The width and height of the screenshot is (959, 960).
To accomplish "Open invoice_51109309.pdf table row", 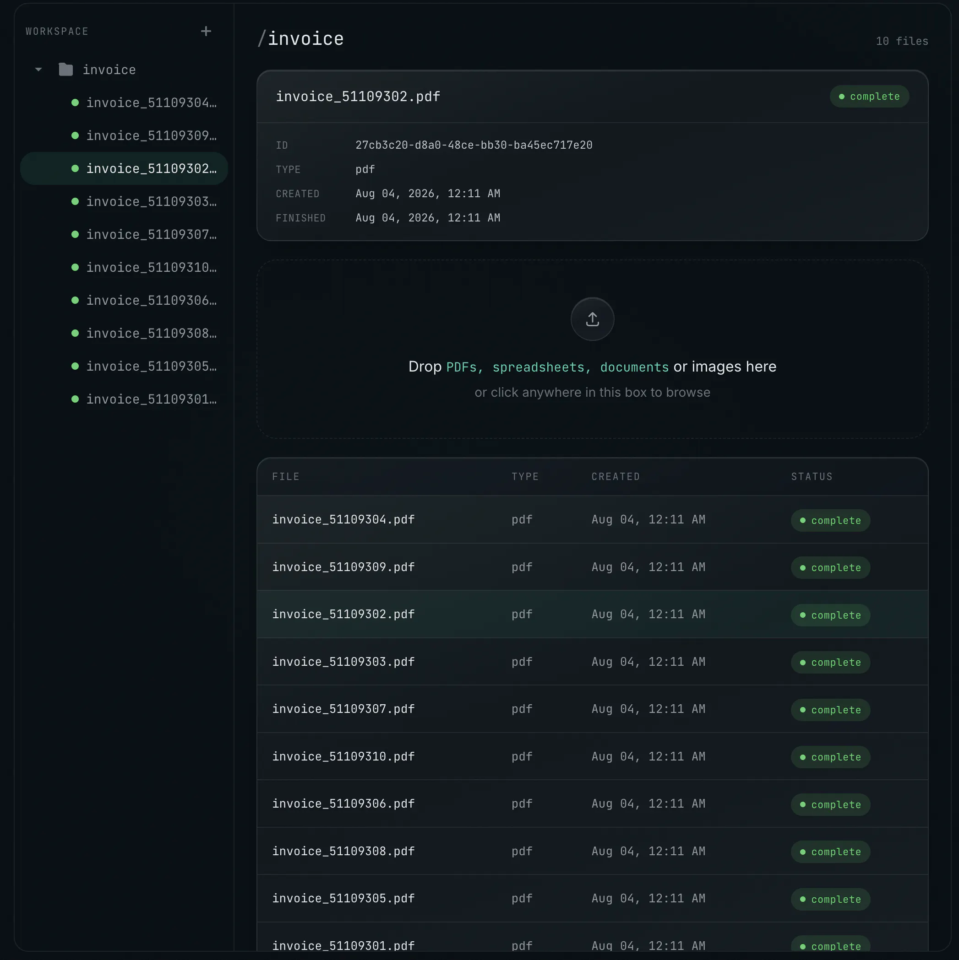I will coord(592,567).
